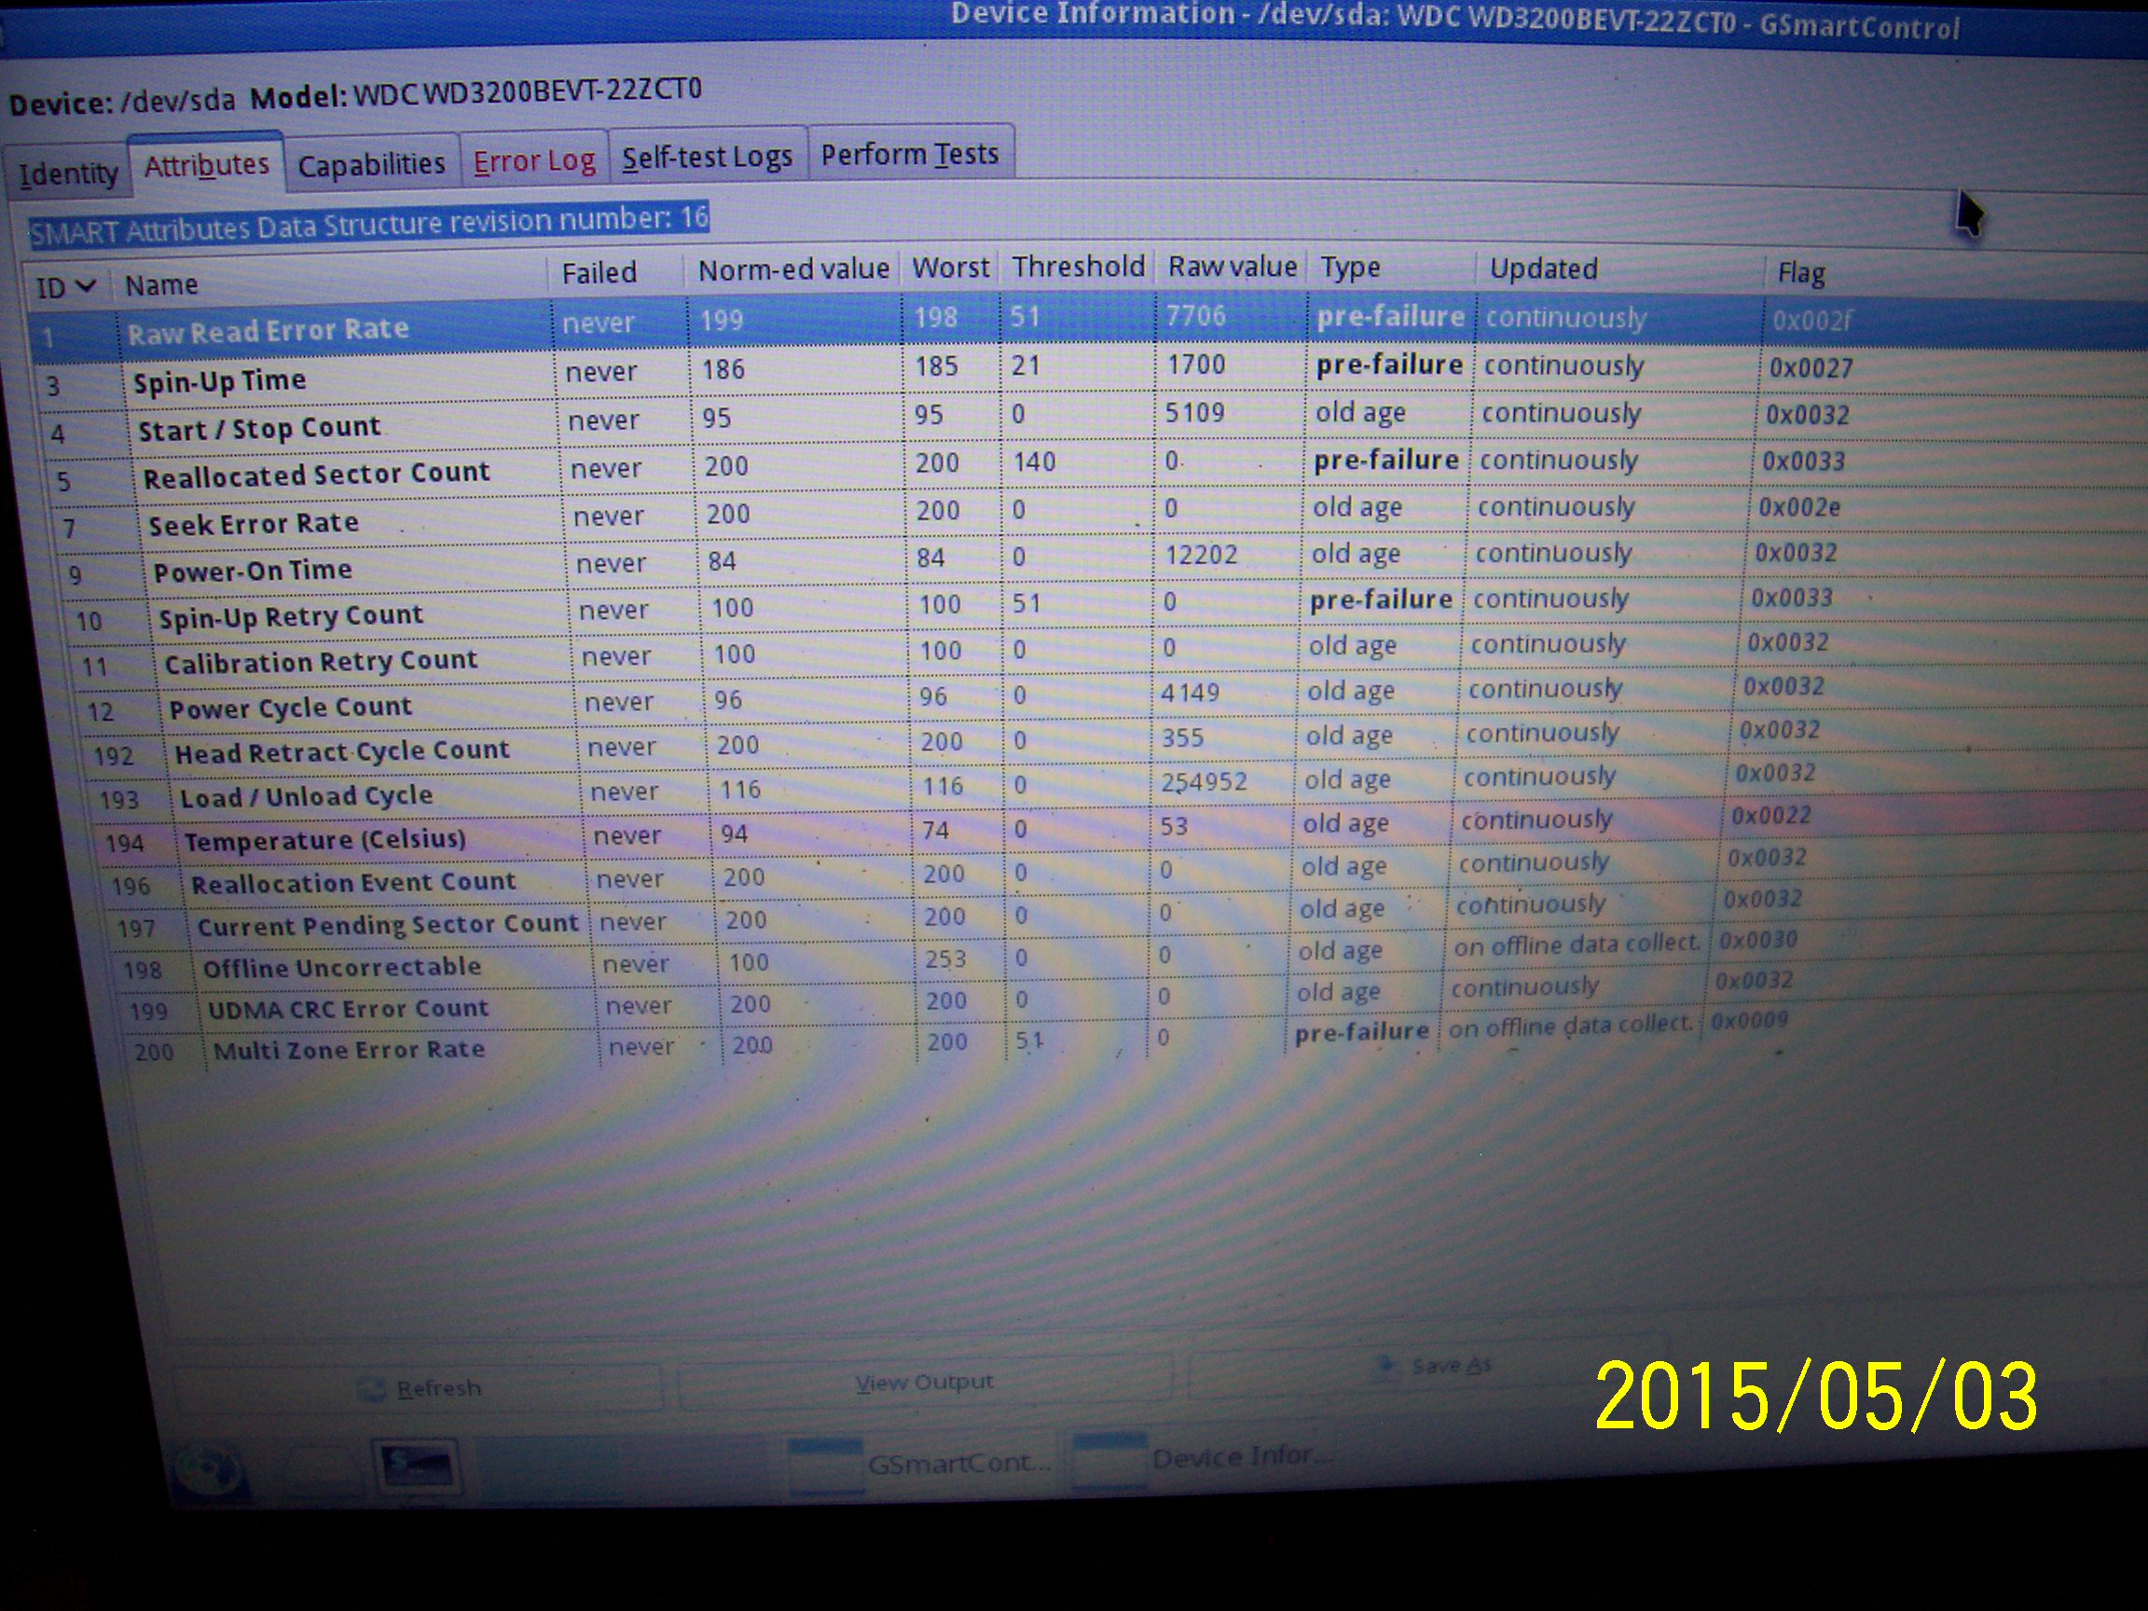Screen dimensions: 2148x1611
Task: Switch to Self-test Logs tab
Action: [707, 157]
